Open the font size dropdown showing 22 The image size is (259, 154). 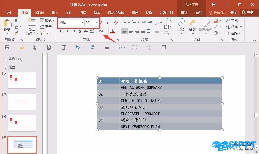(96, 23)
